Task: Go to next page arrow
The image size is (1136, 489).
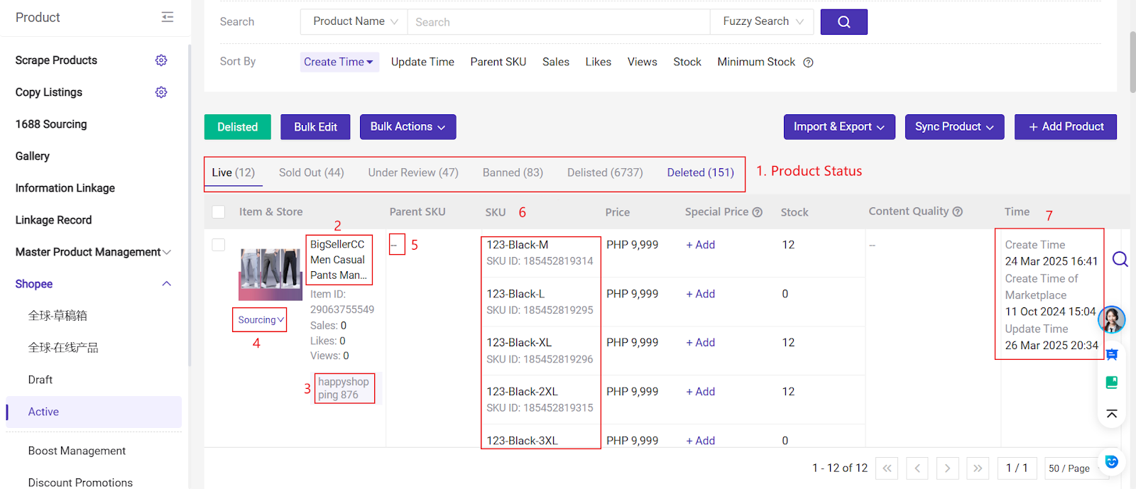Action: [947, 468]
